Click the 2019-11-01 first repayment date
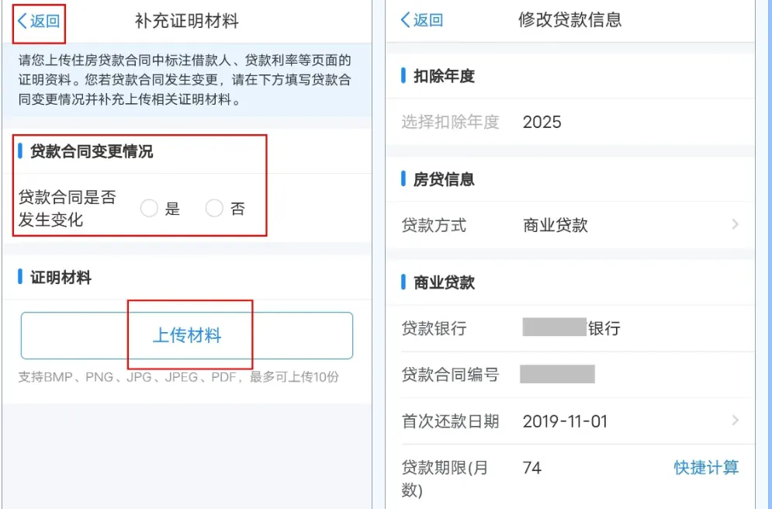Image resolution: width=772 pixels, height=509 pixels. pos(565,421)
